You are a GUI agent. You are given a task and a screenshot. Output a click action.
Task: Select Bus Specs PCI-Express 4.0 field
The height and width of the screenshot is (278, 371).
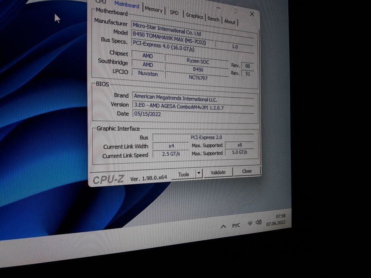(x=192, y=47)
